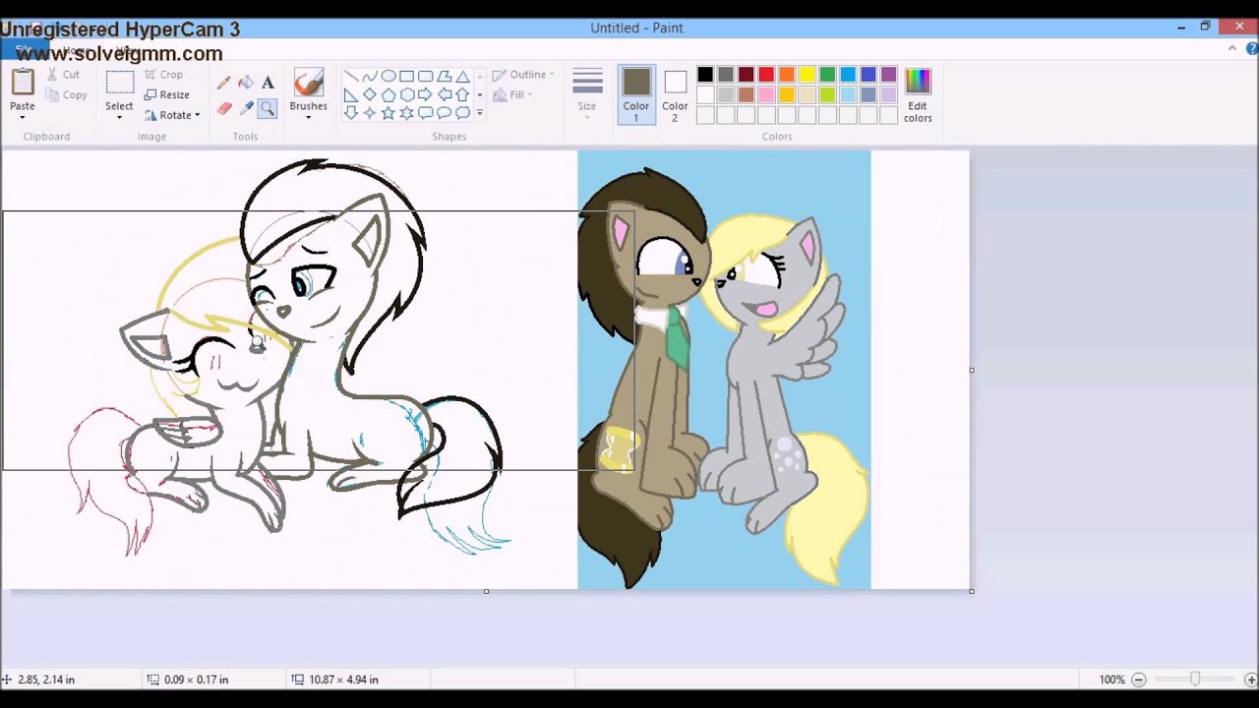Screen dimensions: 1259x708
Task: Choose the Five-point star shape
Action: 389,112
